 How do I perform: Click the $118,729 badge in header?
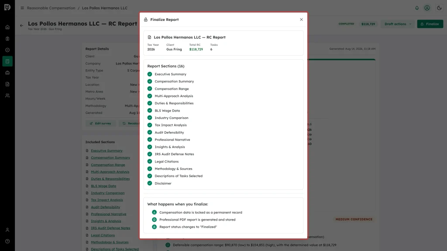[368, 24]
